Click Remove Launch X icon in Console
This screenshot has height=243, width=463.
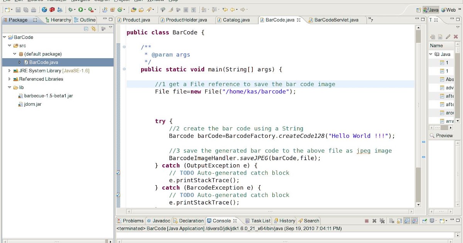tap(374, 221)
